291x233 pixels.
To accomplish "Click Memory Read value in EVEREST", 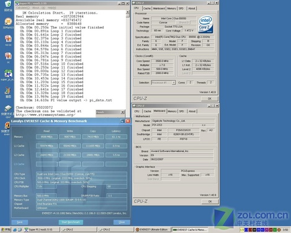I will (47, 137).
